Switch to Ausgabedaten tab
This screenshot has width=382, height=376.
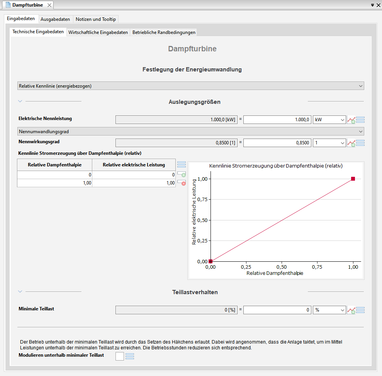click(55, 19)
